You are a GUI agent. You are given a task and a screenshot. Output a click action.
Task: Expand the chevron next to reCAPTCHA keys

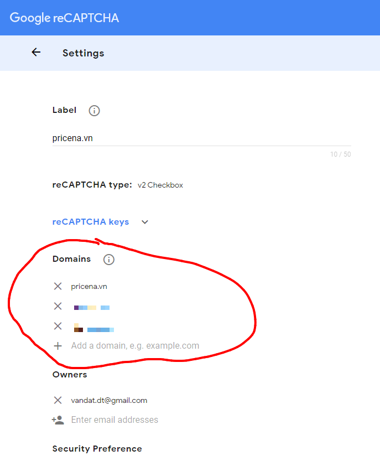[145, 222]
